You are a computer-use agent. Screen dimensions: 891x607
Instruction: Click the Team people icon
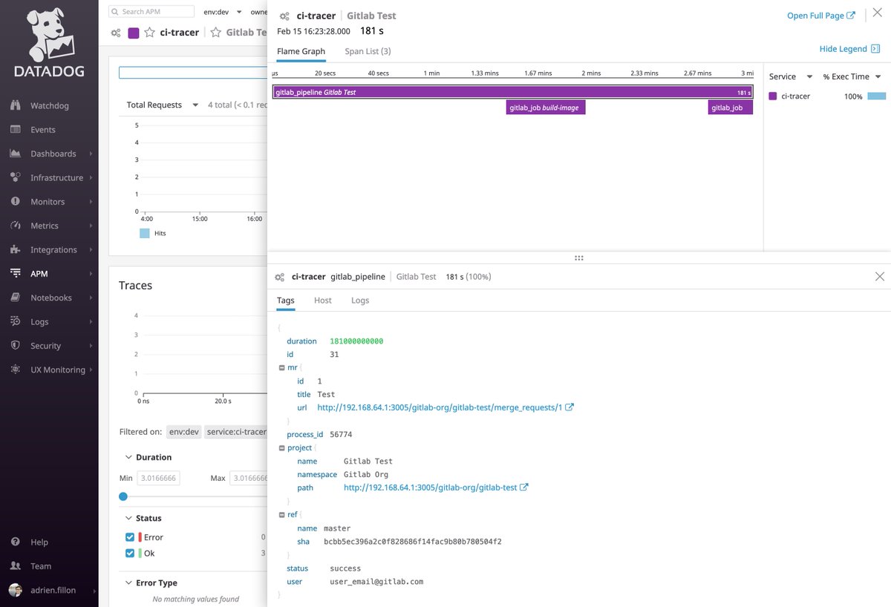pos(16,565)
